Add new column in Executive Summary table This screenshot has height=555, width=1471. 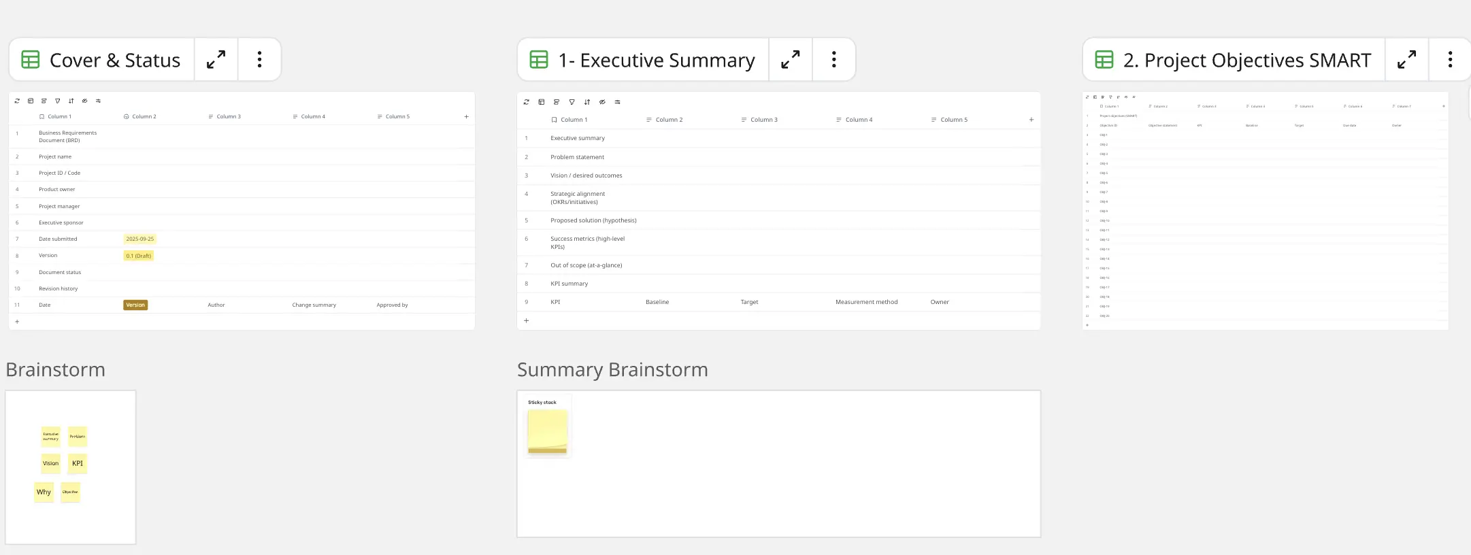(x=1031, y=120)
